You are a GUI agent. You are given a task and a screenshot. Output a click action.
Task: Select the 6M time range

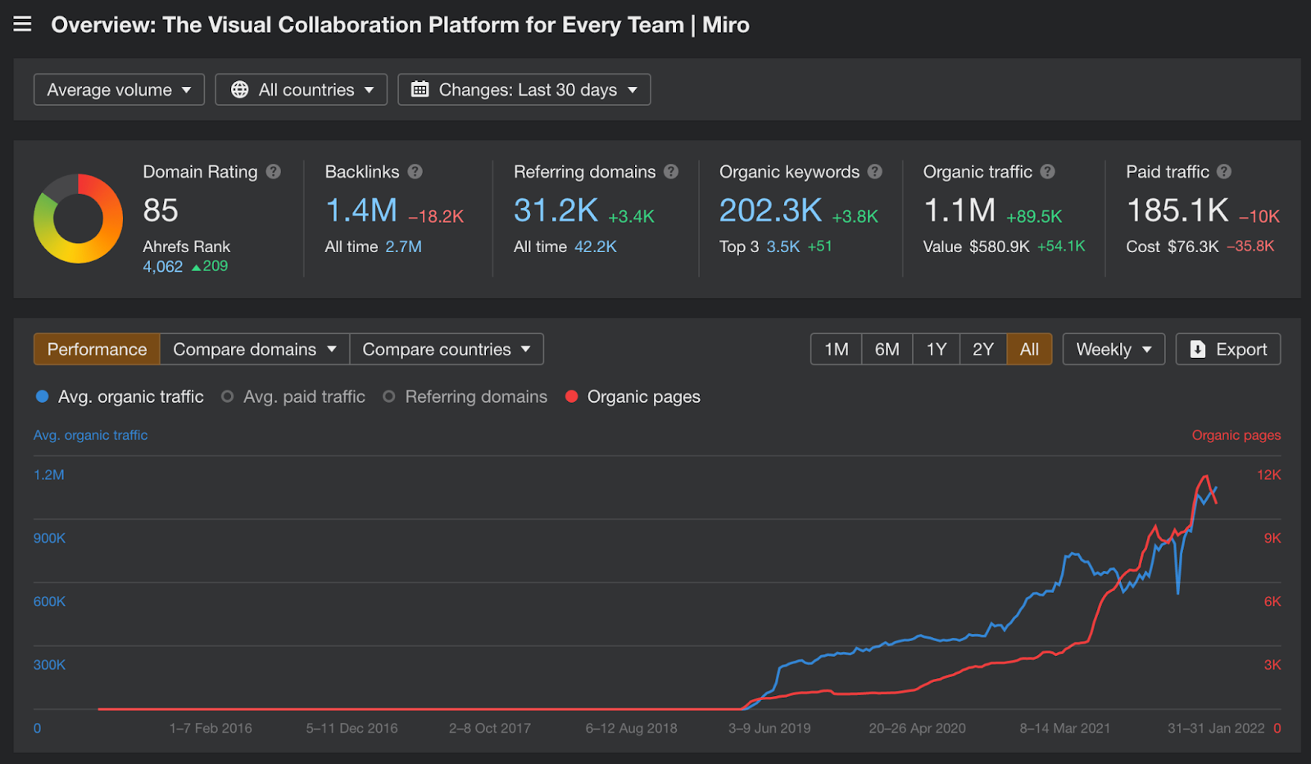pos(887,349)
